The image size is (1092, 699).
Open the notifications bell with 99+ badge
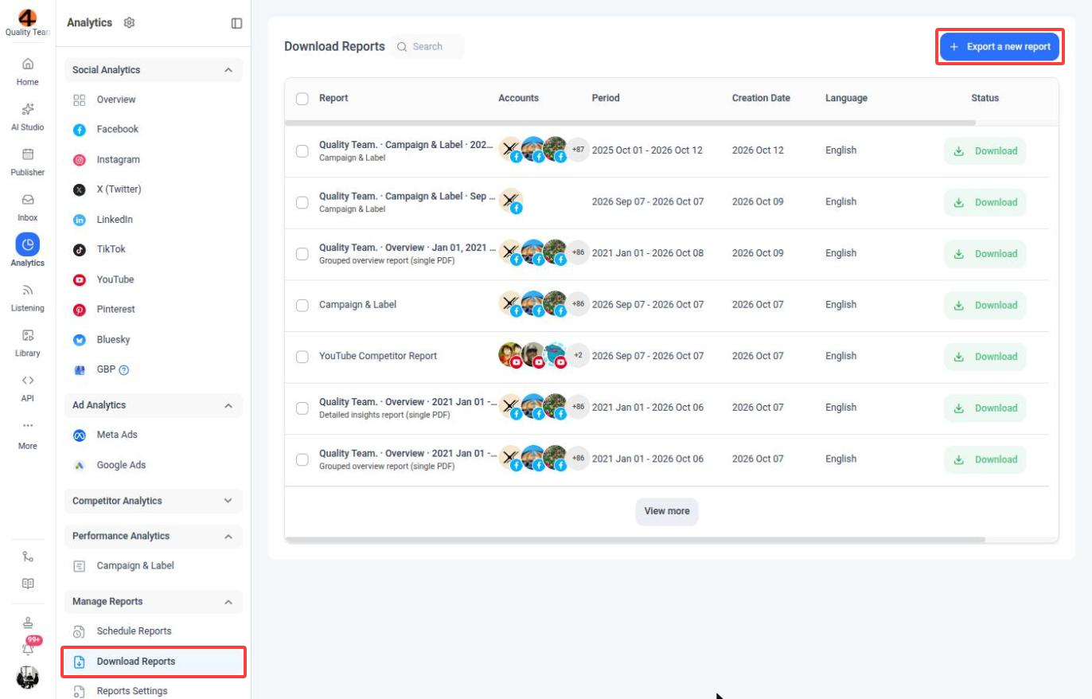tap(29, 647)
